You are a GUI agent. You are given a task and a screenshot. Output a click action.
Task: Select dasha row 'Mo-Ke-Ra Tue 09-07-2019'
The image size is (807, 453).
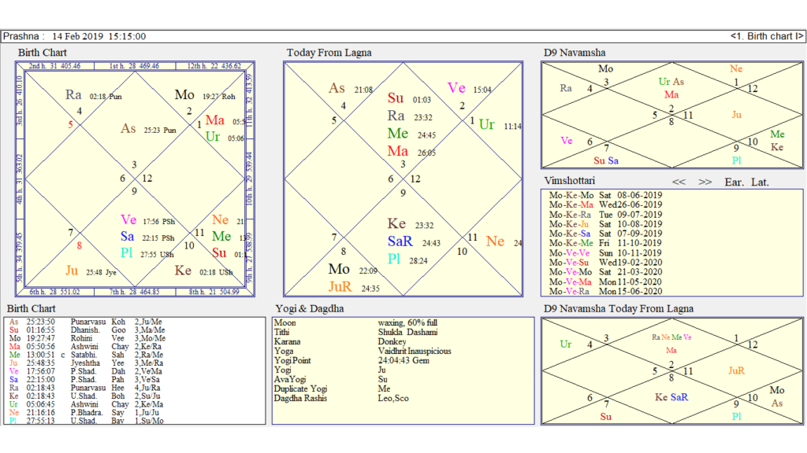point(605,215)
